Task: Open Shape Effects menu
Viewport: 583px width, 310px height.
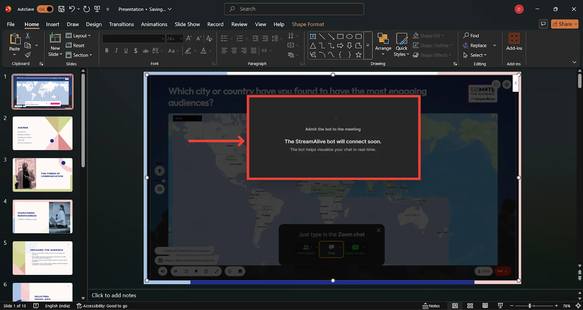Action: point(432,55)
